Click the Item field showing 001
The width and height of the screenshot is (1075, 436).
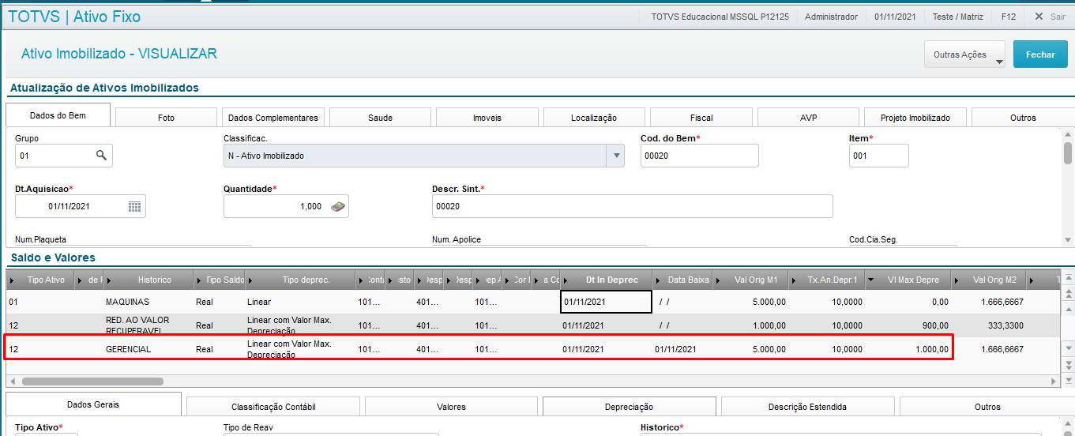878,156
